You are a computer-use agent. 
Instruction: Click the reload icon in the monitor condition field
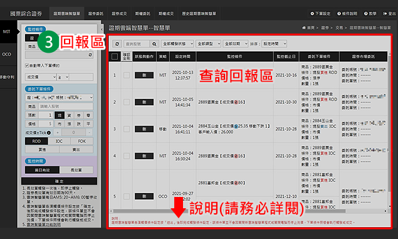[x=90, y=55]
